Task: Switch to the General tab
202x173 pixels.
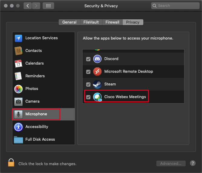Action: [x=69, y=22]
